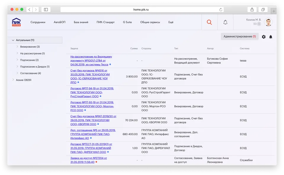Show all tabs overview icon
The height and width of the screenshot is (175, 284).
point(262,9)
